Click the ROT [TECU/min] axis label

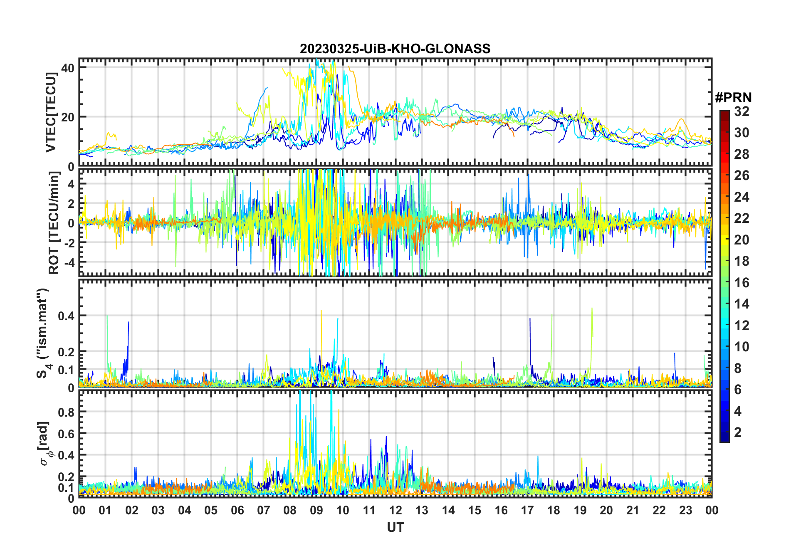(x=54, y=222)
